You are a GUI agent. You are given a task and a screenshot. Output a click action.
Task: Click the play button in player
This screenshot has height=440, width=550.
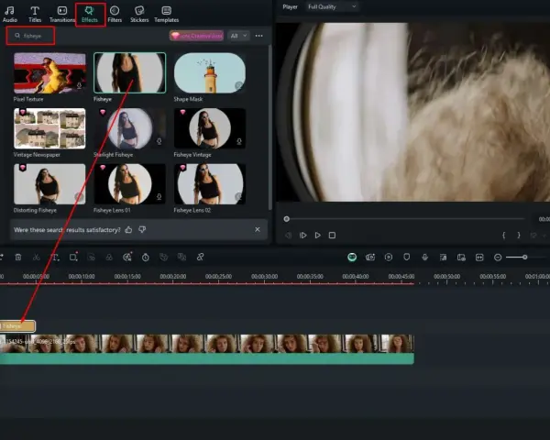coord(318,235)
